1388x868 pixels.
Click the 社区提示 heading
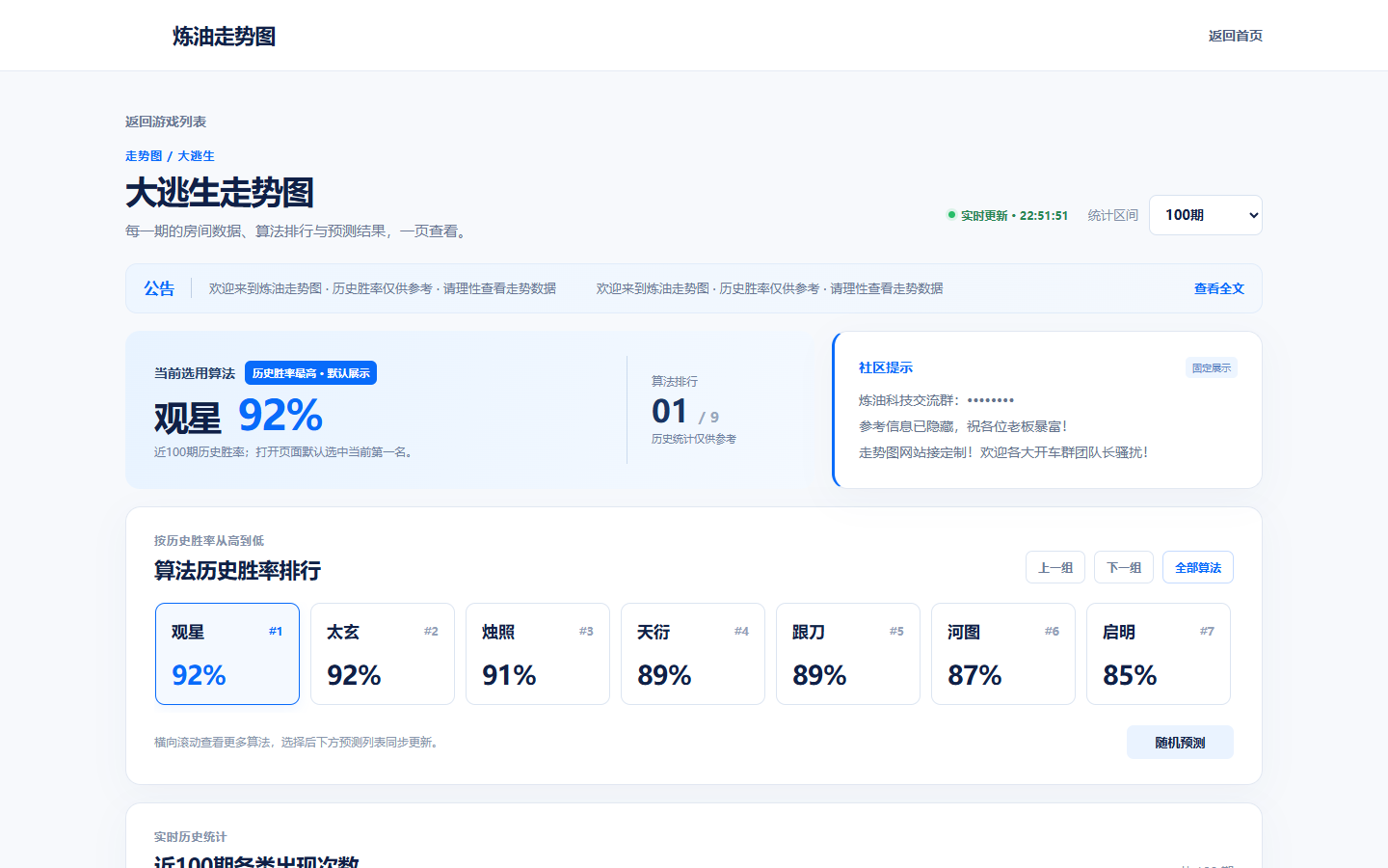(886, 367)
